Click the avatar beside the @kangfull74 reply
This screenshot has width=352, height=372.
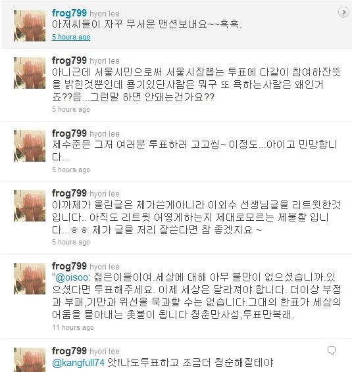point(30,360)
